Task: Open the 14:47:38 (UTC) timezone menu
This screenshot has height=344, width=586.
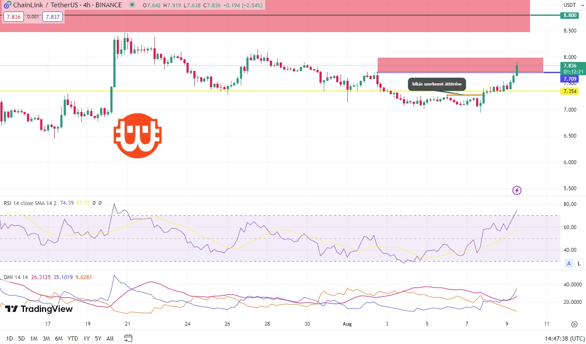Action: click(x=565, y=338)
